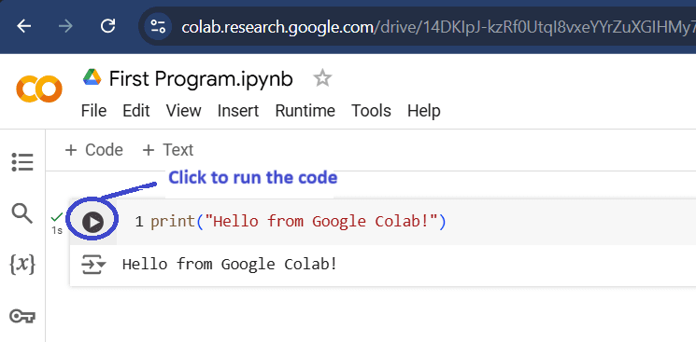View site information icon in address bar
Image resolution: width=696 pixels, height=342 pixels.
158,27
